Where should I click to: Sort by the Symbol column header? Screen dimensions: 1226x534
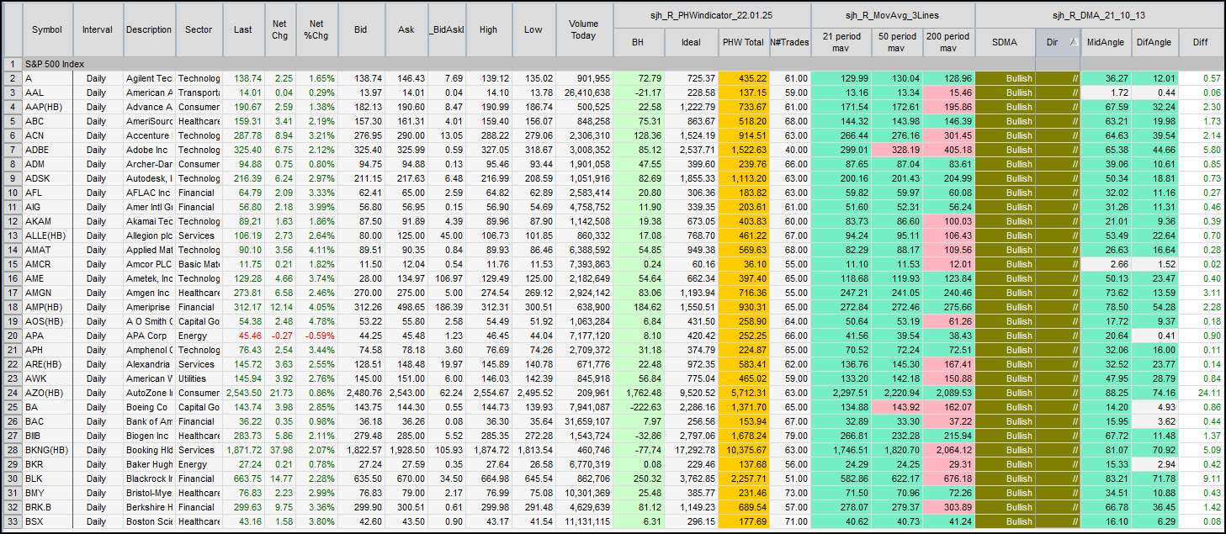[47, 29]
